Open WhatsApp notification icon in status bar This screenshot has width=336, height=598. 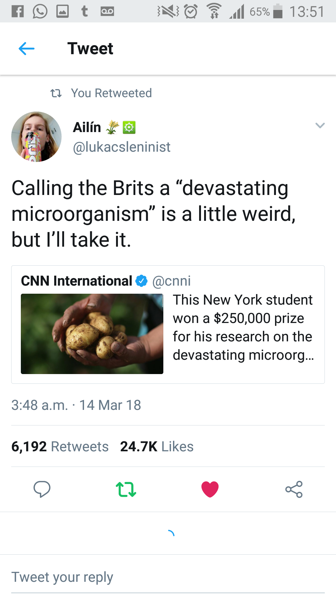click(40, 12)
